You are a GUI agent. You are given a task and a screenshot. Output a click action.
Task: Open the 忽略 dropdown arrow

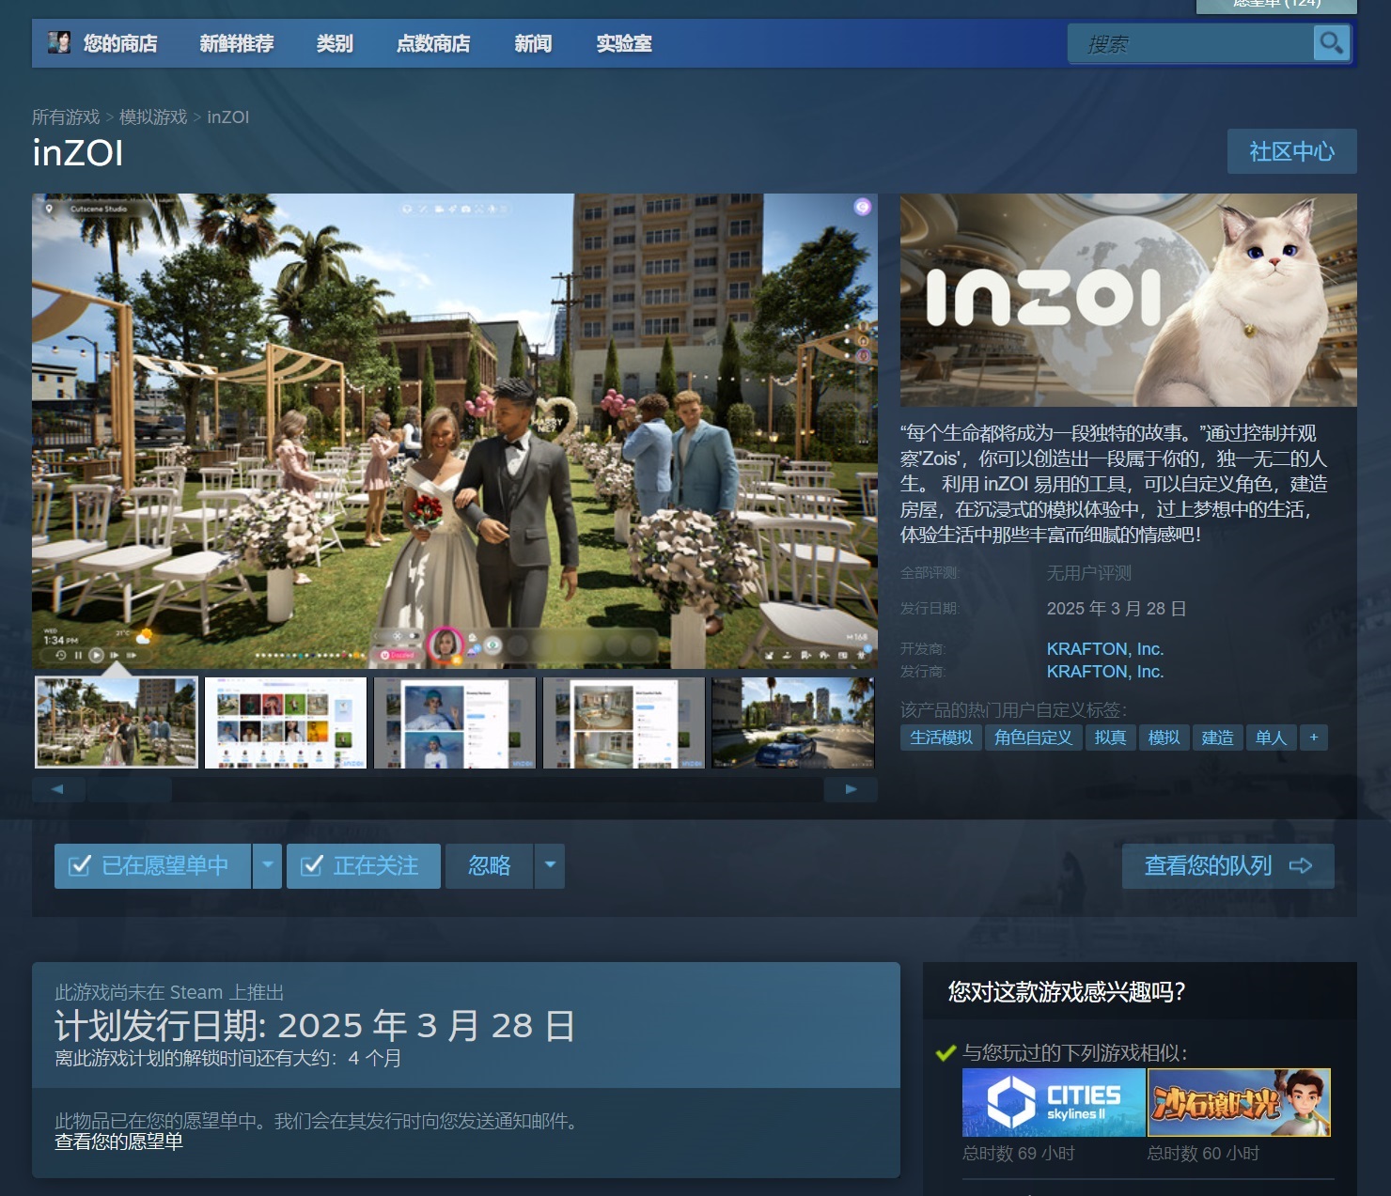tap(550, 865)
